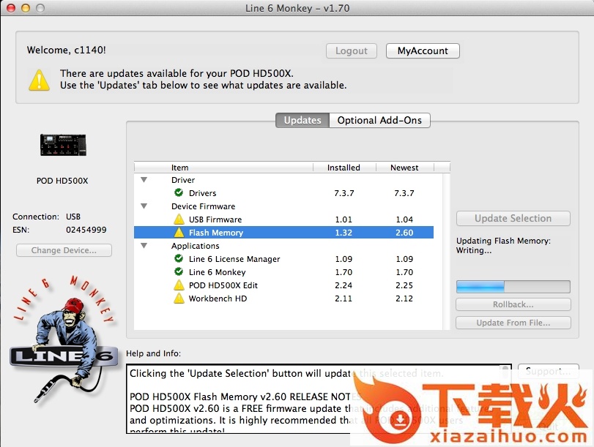Click the warning icon beside USB Firmware

tap(179, 219)
